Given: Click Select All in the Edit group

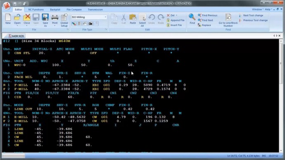Looking at the screenshot, I should 142,20.
